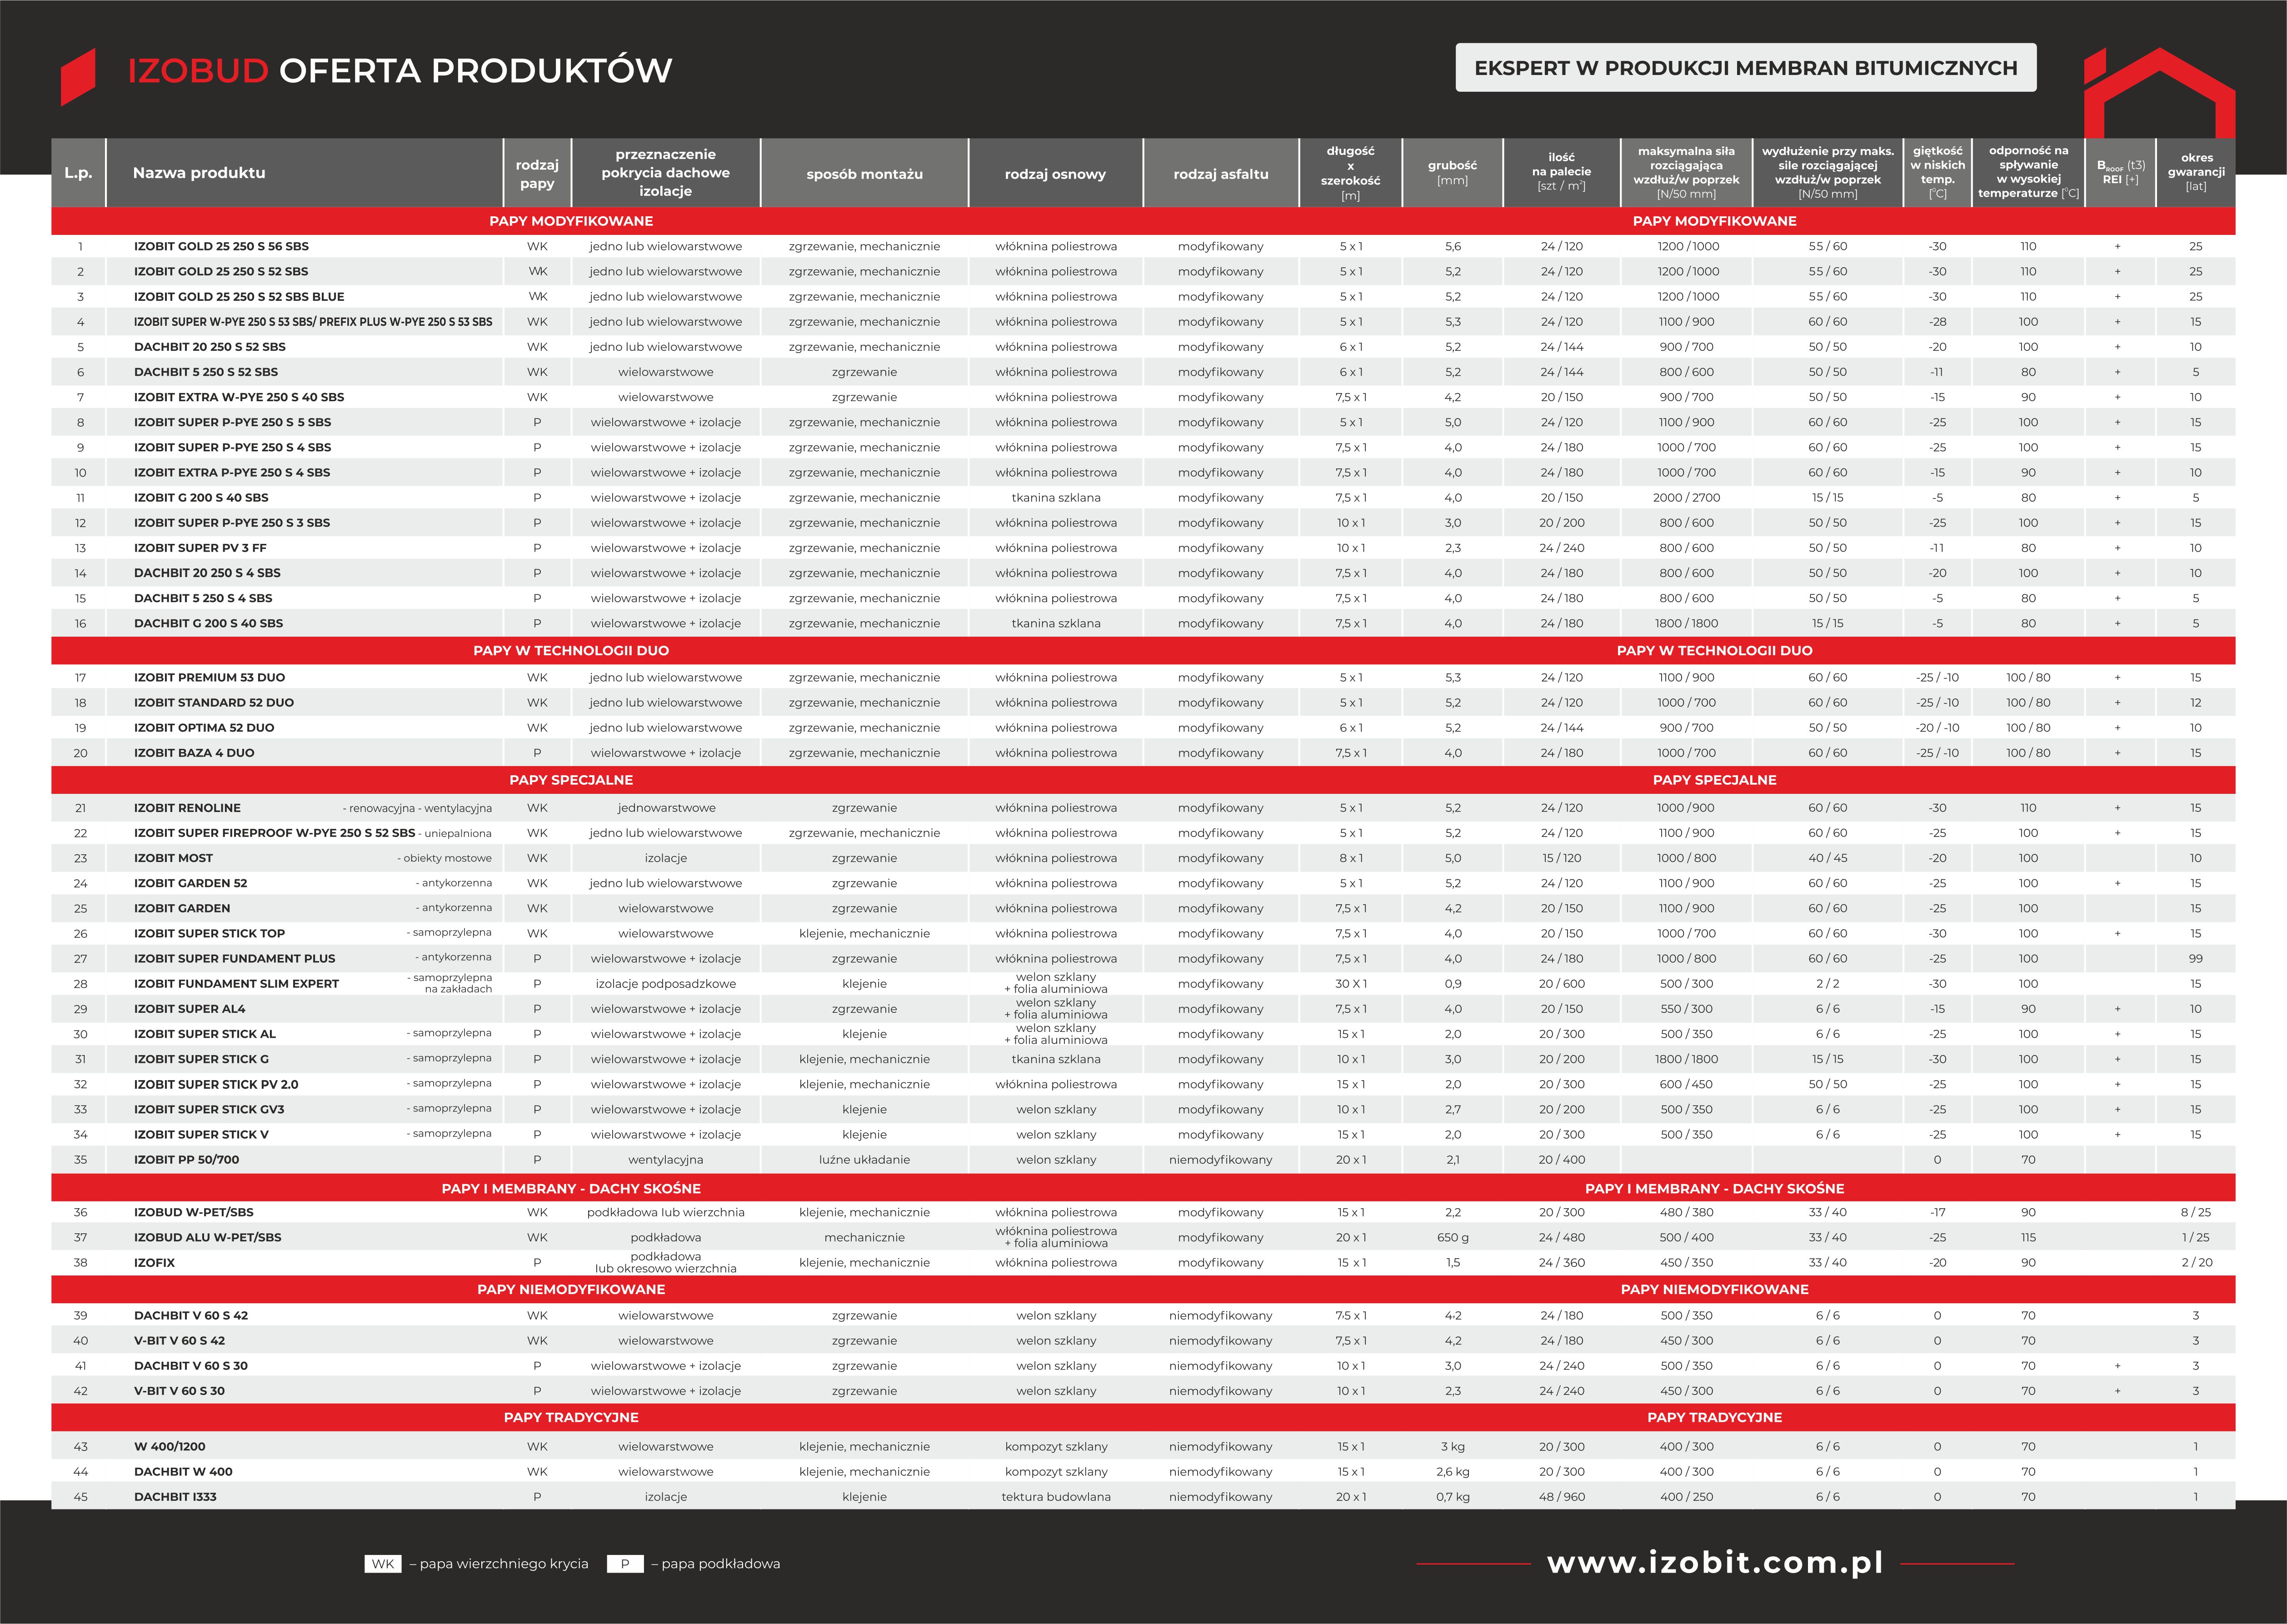Screen dimensions: 2287x1624
Task: Click the WK legend box
Action: (x=383, y=1564)
